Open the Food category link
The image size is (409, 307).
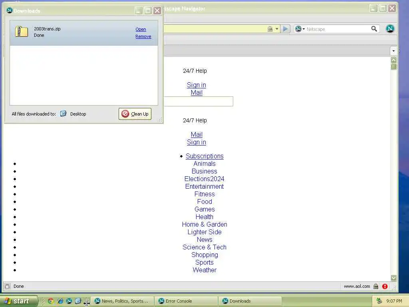click(204, 201)
